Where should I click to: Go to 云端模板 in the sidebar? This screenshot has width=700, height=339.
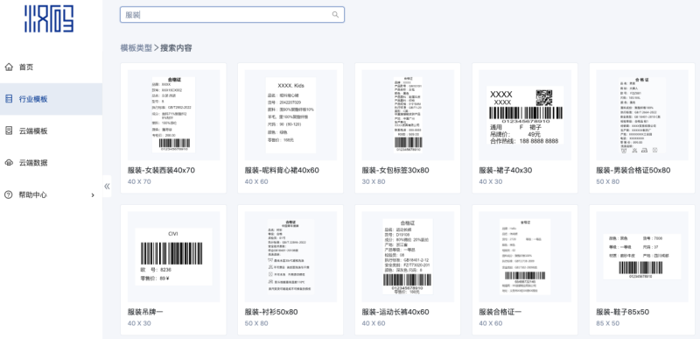click(x=51, y=131)
